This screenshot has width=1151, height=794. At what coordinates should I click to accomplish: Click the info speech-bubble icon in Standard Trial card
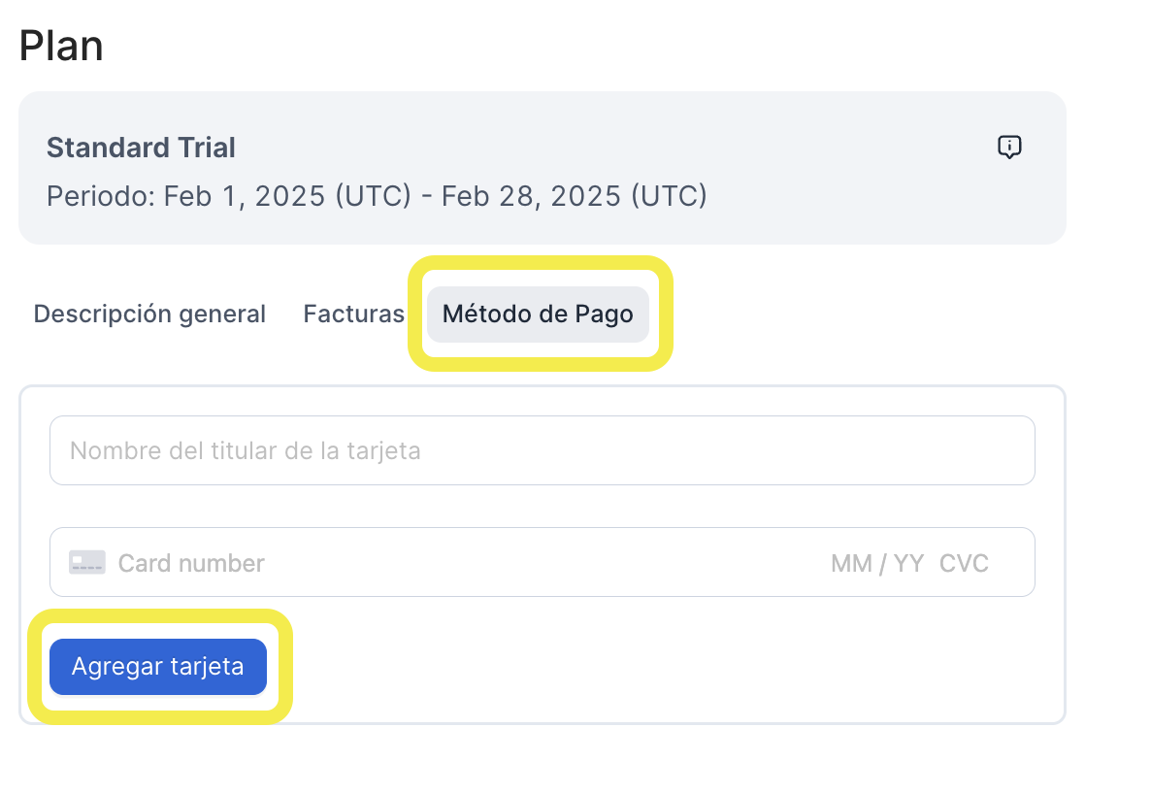tap(1009, 147)
